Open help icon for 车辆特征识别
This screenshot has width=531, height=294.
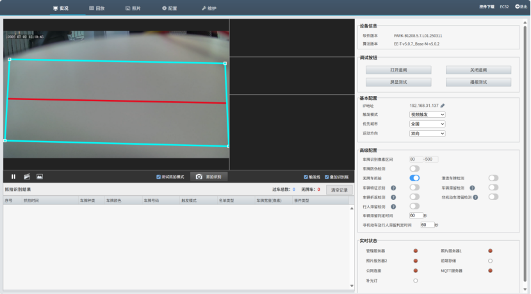coord(393,188)
